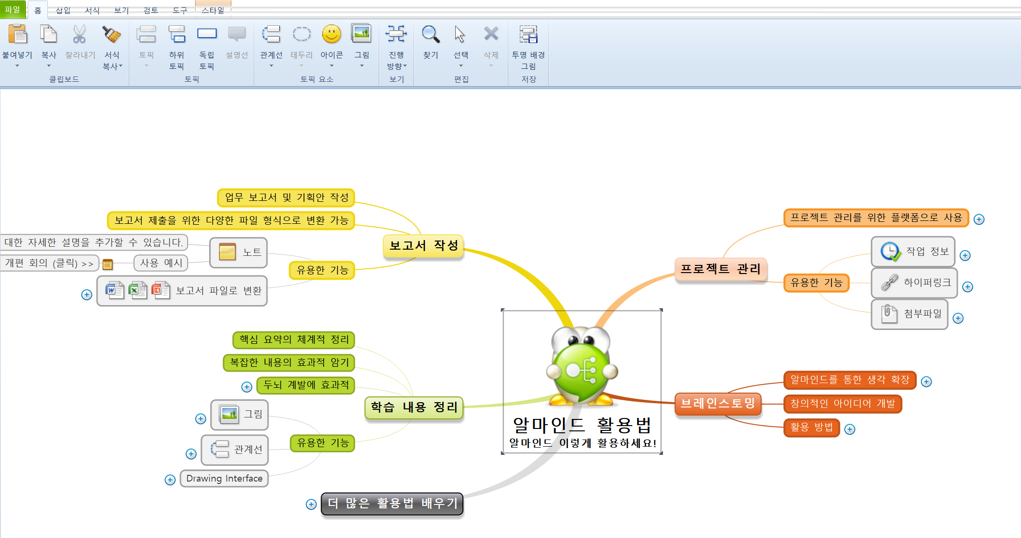Click the smiley 아이콘 tool
This screenshot has width=1021, height=538.
[x=332, y=34]
